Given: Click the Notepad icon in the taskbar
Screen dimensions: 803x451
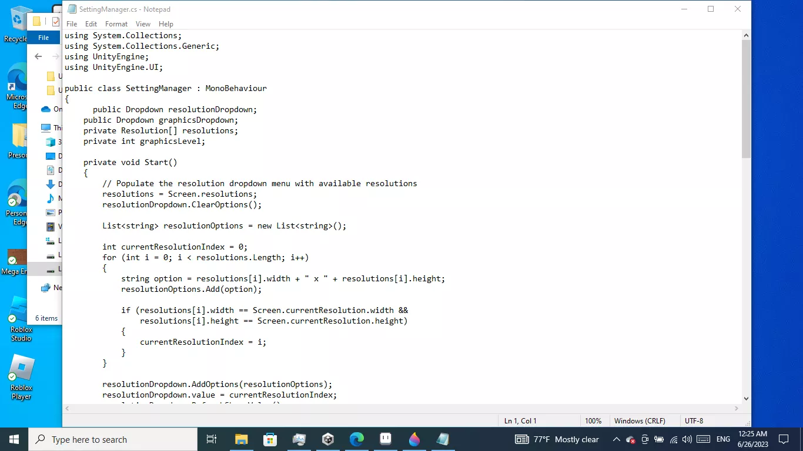Looking at the screenshot, I should click(443, 439).
